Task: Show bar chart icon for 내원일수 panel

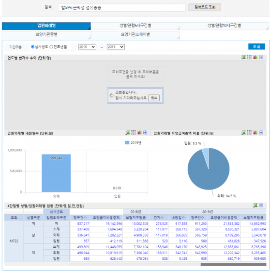Action: click(x=139, y=132)
